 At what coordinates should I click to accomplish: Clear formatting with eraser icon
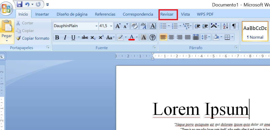tap(134, 26)
